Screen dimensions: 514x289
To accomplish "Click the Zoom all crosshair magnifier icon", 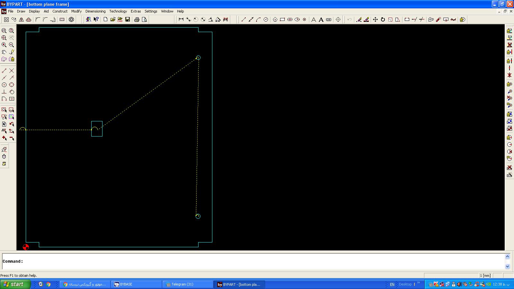I will (4, 38).
